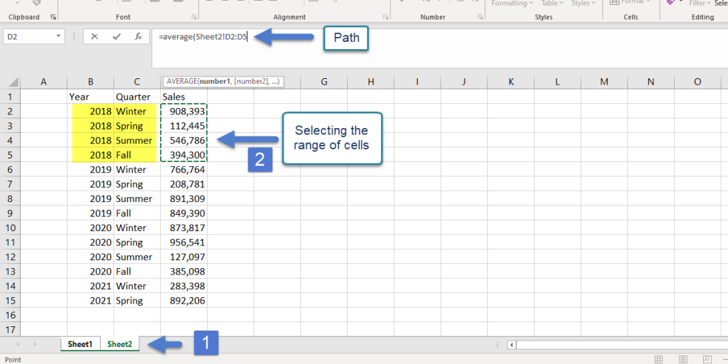Image resolution: width=728 pixels, height=364 pixels.
Task: Open the Font group dialog launcher
Action: (x=194, y=16)
